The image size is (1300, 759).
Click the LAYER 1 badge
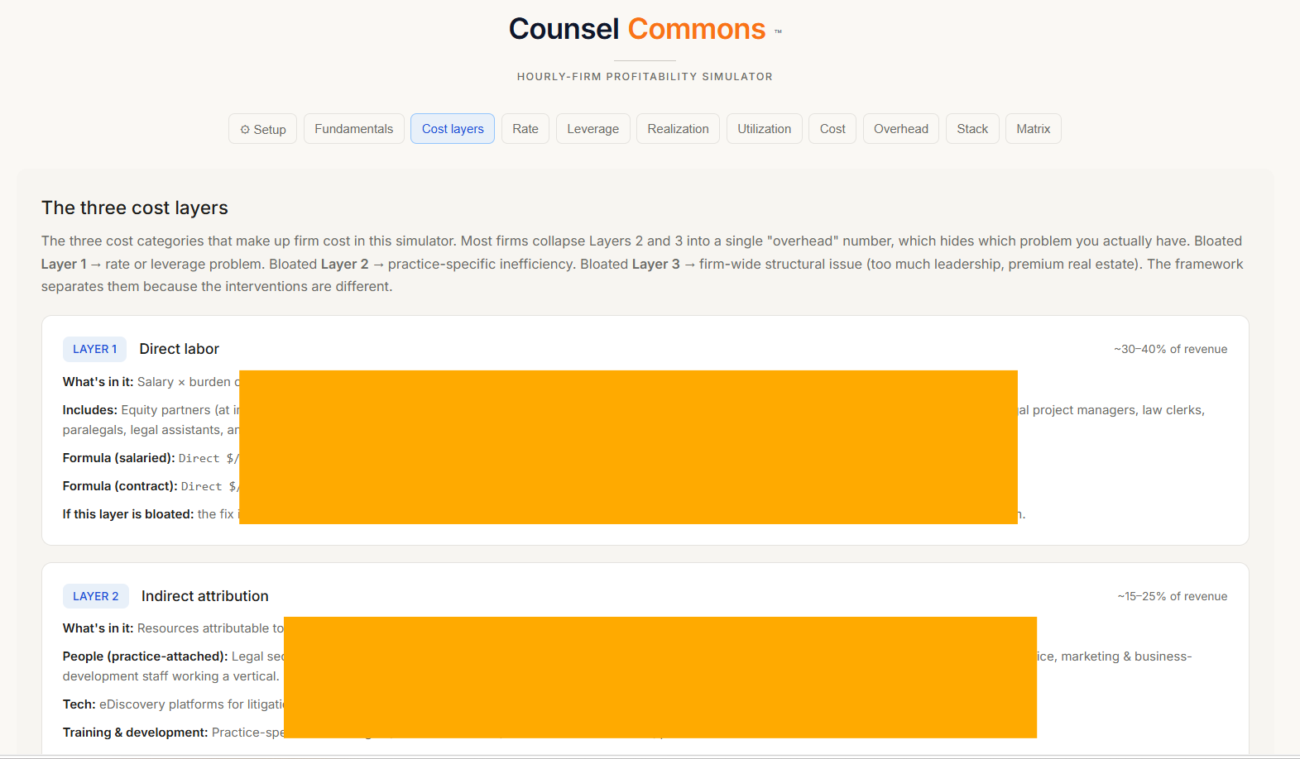pyautogui.click(x=94, y=349)
